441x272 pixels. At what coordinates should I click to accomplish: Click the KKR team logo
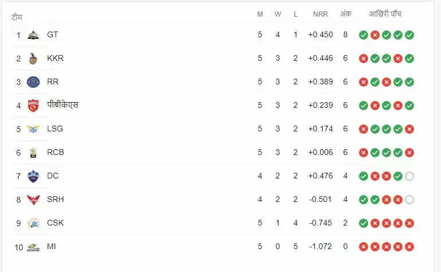click(33, 58)
